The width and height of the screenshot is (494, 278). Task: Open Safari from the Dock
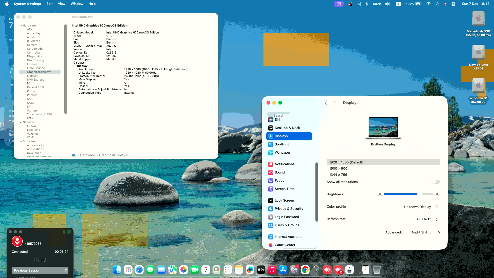(139, 270)
